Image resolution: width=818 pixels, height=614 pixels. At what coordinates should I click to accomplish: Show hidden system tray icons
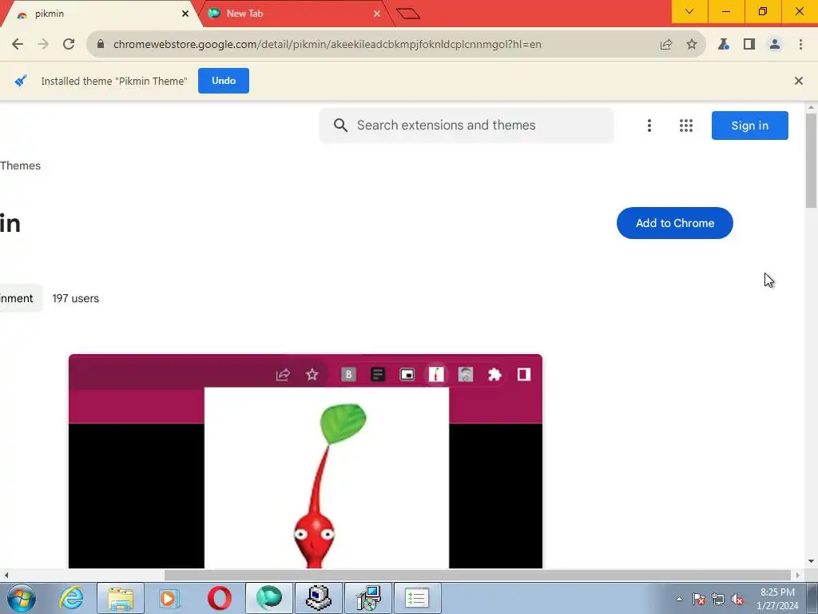coord(679,599)
